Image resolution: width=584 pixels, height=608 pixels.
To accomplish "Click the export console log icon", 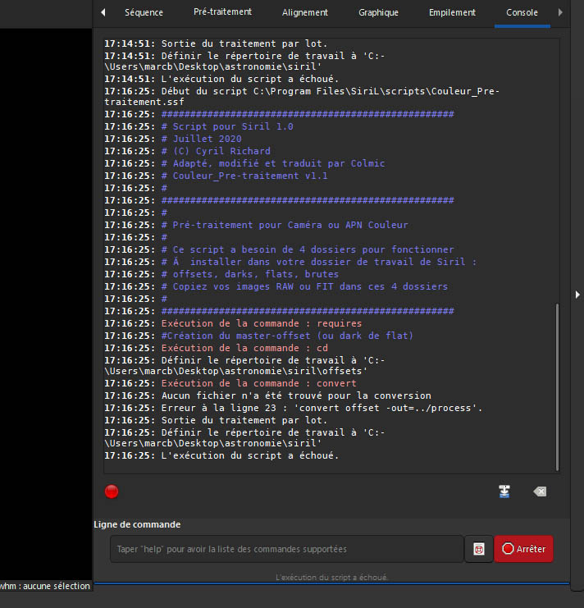I will [504, 491].
